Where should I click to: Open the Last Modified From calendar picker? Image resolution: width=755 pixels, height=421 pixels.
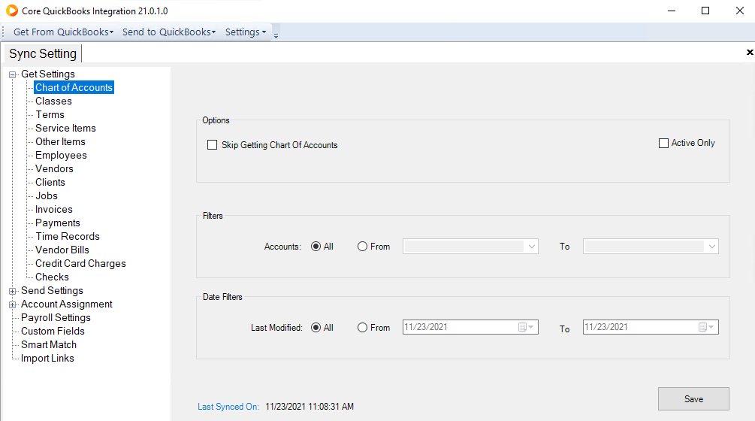[x=526, y=327]
